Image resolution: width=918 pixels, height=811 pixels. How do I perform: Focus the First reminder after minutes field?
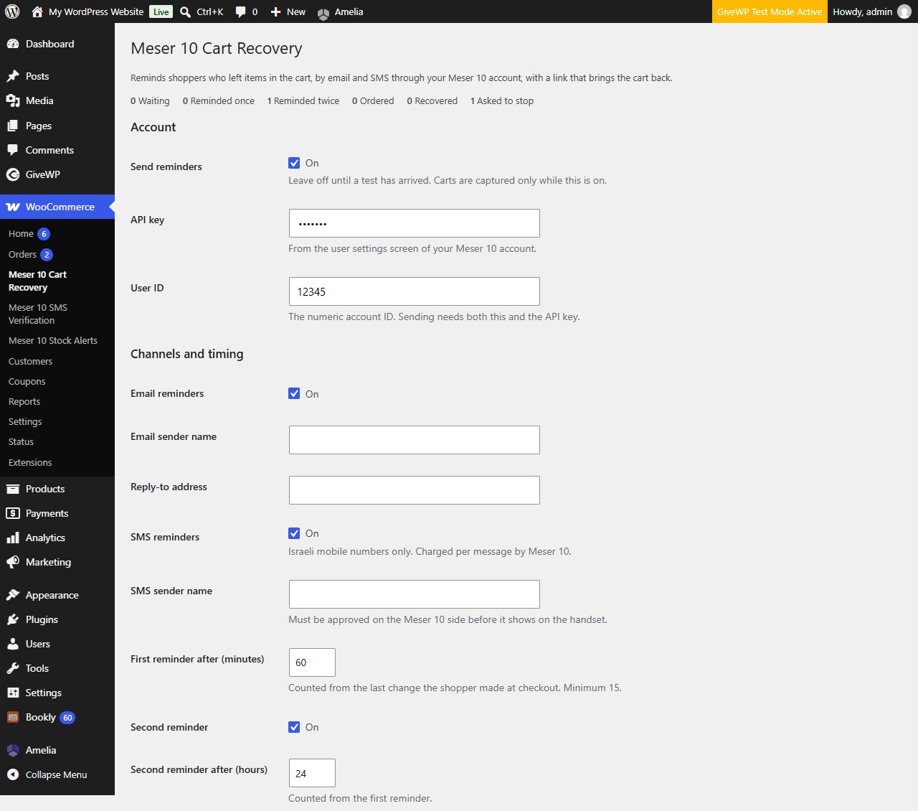pos(312,662)
